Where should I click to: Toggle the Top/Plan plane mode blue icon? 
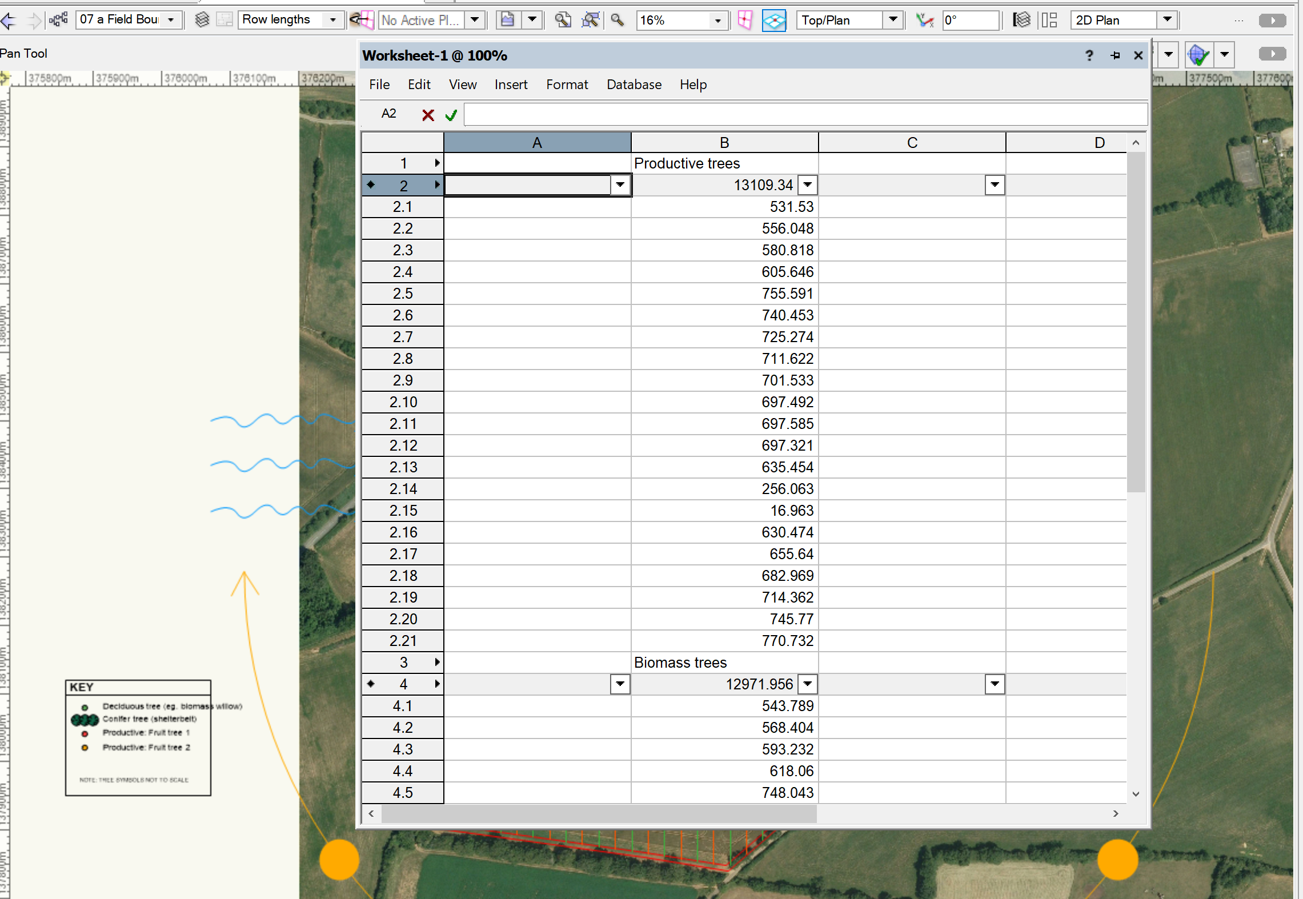tap(773, 21)
